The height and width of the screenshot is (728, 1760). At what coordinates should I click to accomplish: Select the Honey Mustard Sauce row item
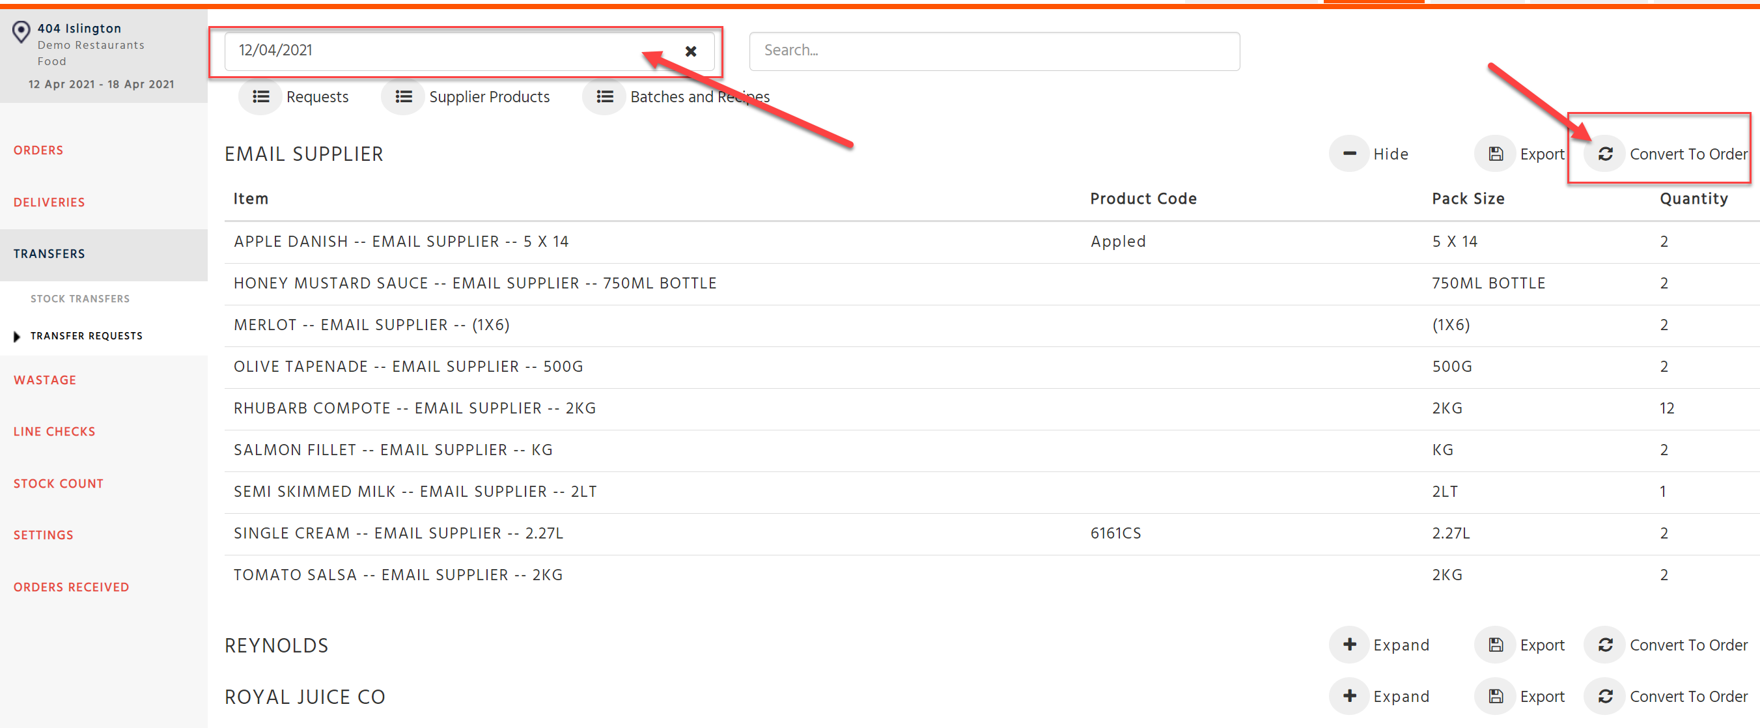[475, 284]
